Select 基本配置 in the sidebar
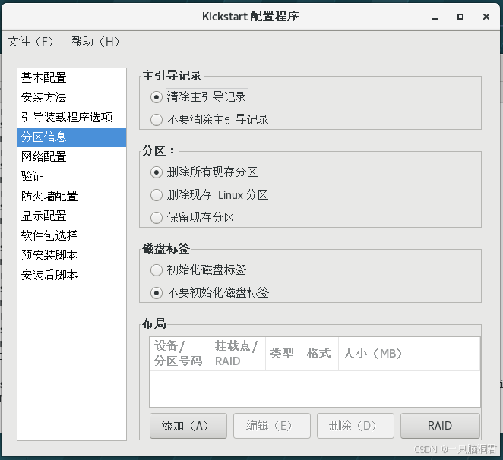The height and width of the screenshot is (460, 503). (72, 78)
